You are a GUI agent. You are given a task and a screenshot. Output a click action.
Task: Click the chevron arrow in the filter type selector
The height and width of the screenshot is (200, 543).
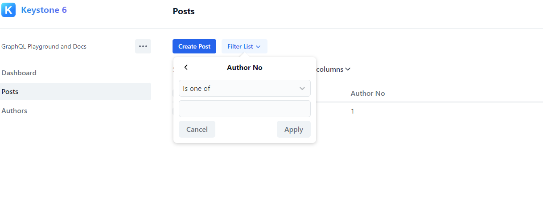pos(302,88)
